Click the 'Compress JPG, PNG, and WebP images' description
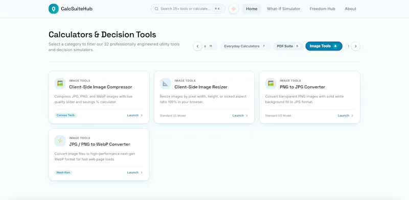This screenshot has width=409, height=200. pos(94,99)
